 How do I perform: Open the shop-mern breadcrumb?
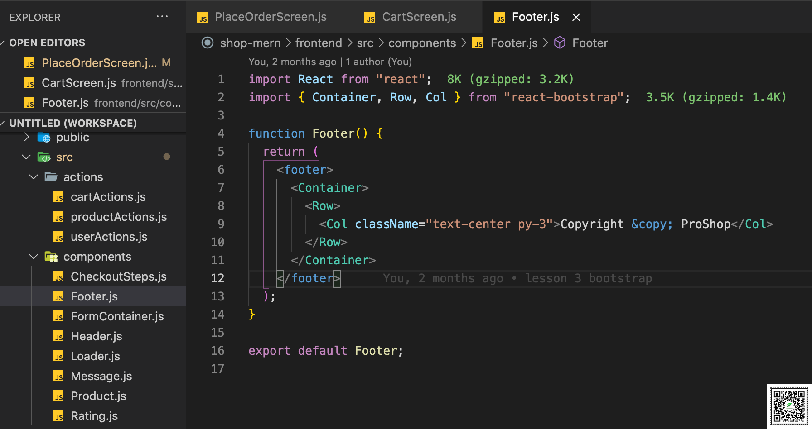250,43
